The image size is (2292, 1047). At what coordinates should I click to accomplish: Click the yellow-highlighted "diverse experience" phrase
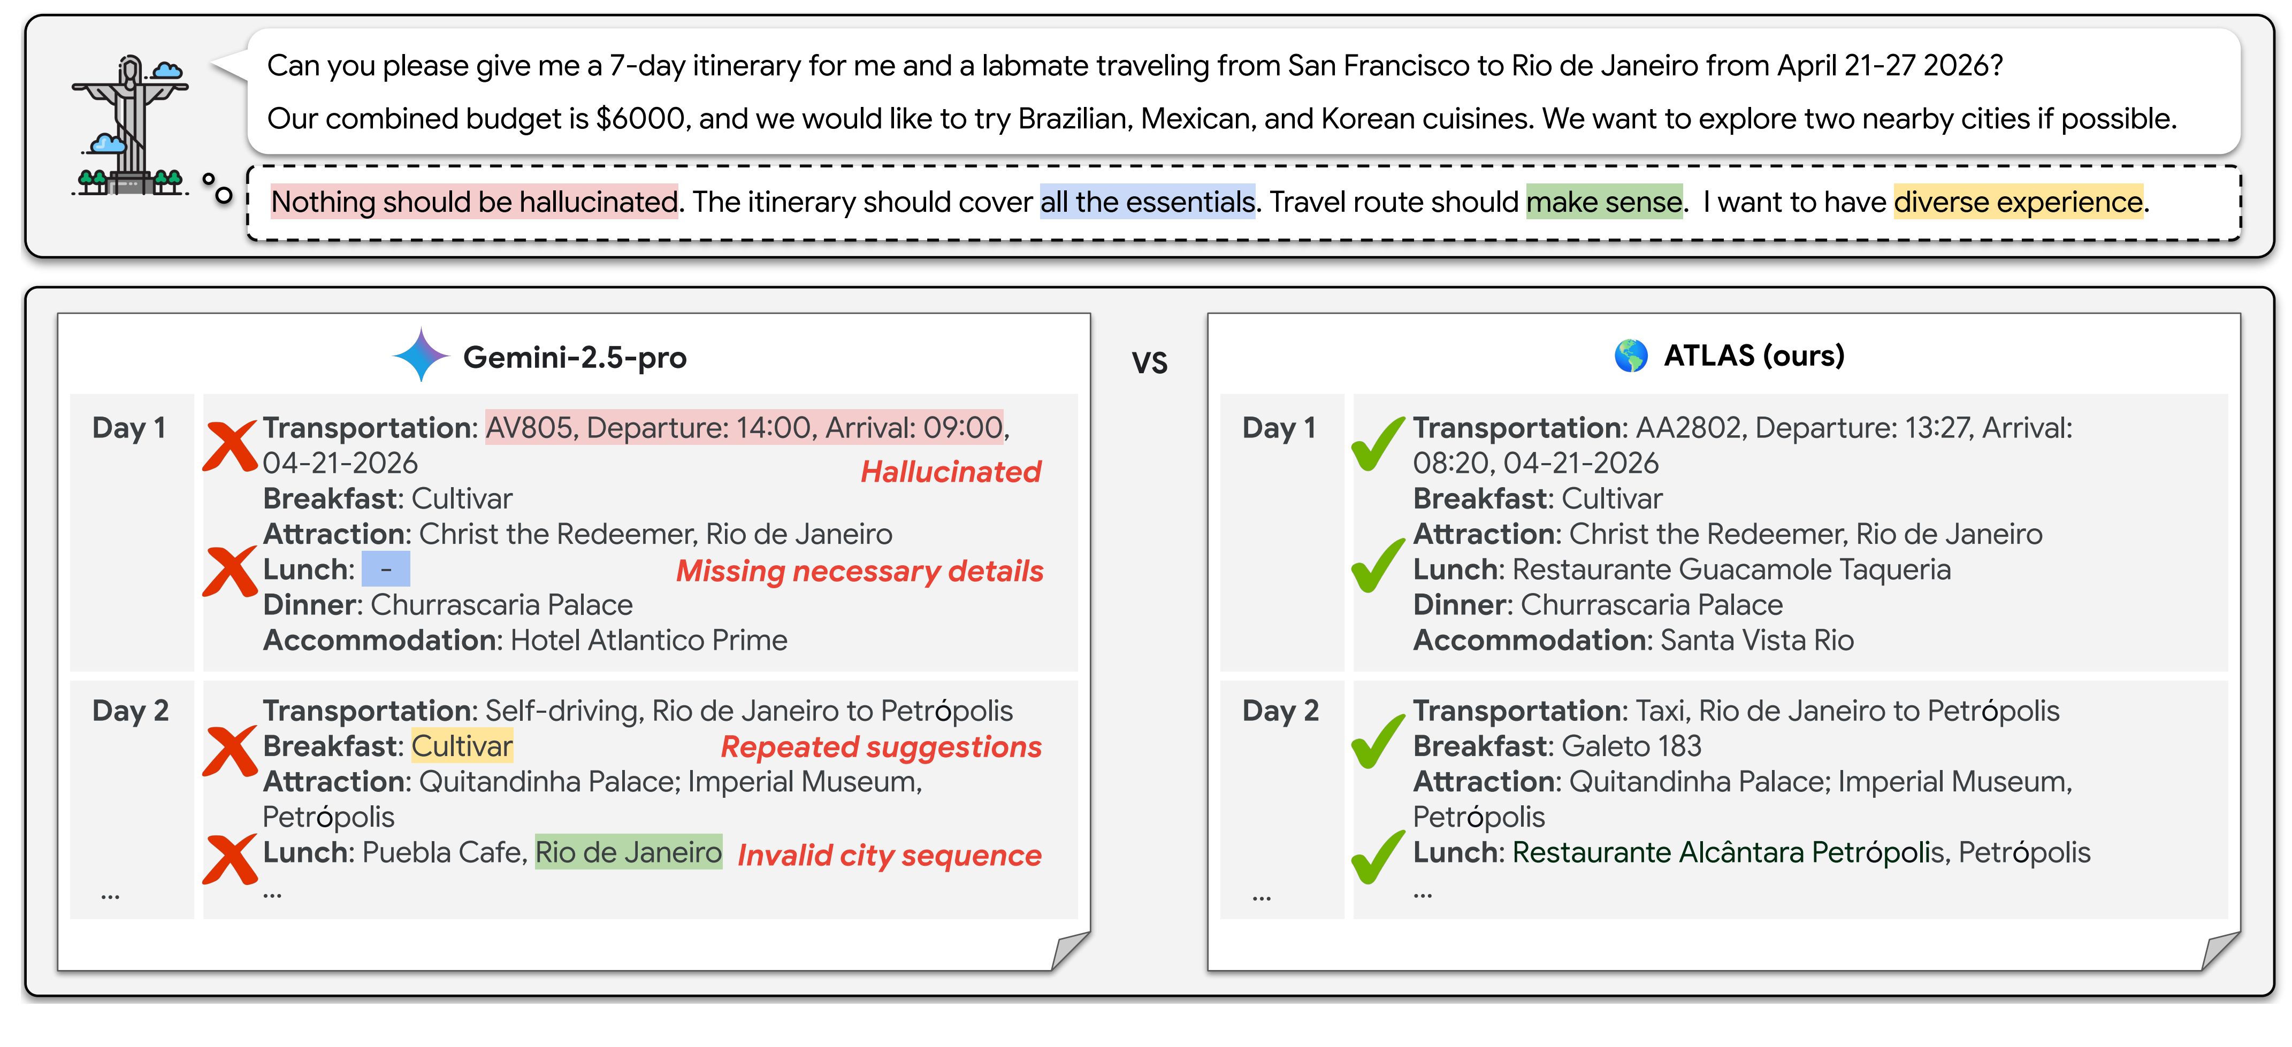(x=2017, y=202)
